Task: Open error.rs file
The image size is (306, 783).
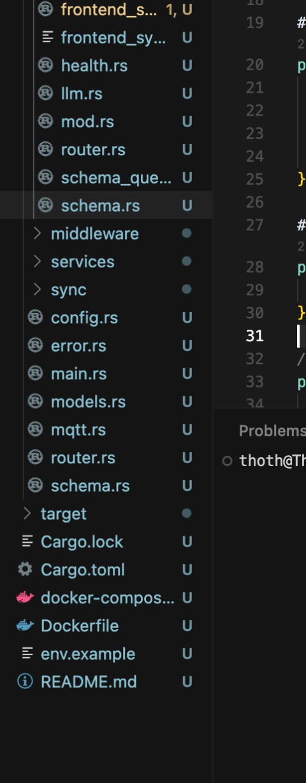Action: coord(78,346)
